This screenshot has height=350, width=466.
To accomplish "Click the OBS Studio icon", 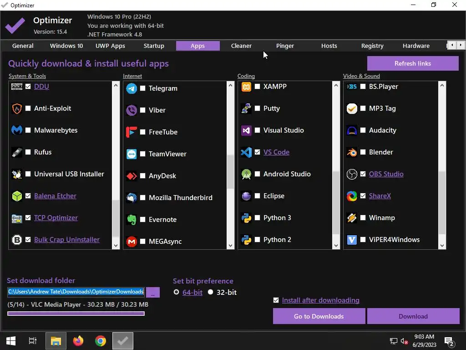I will coord(352,174).
